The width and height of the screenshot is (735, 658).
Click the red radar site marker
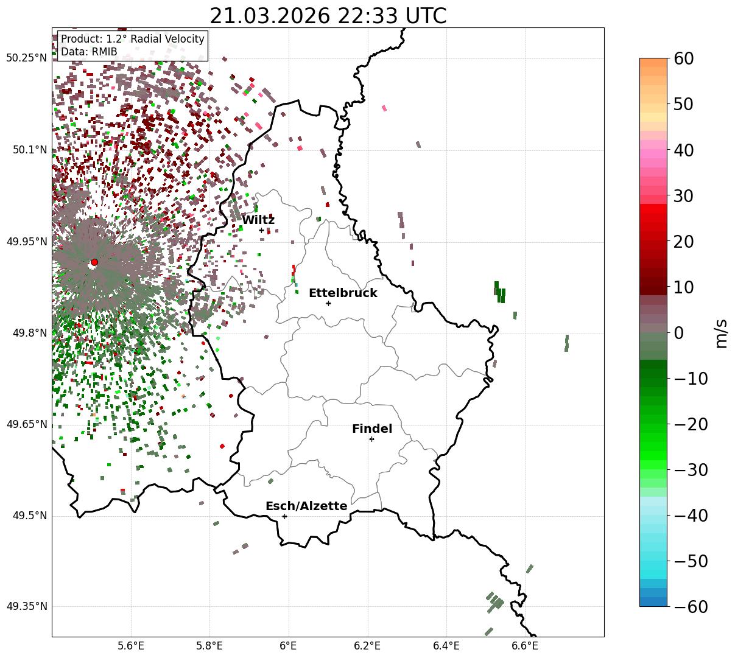[94, 262]
